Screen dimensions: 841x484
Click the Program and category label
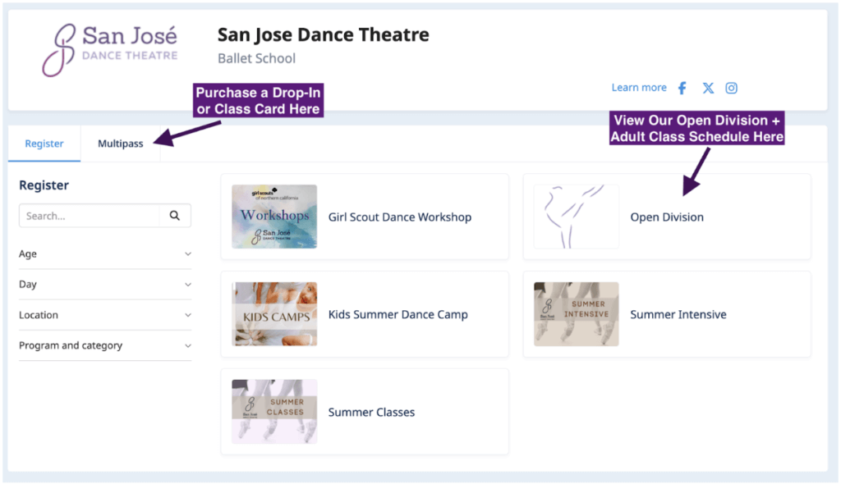pyautogui.click(x=71, y=345)
